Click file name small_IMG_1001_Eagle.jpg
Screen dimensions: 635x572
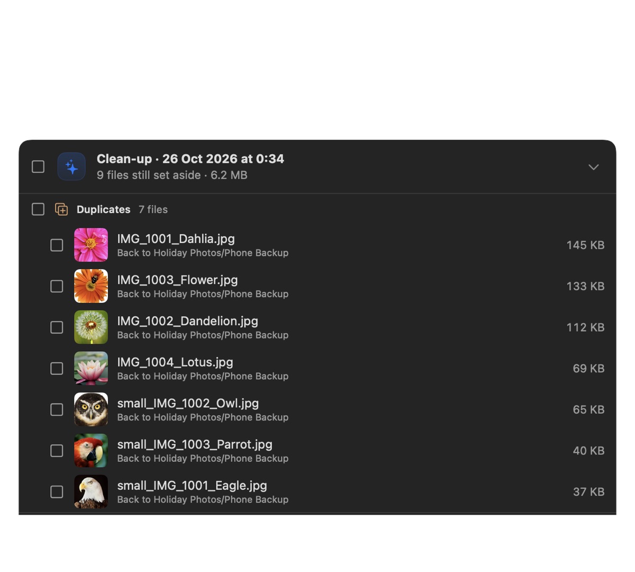pyautogui.click(x=192, y=486)
